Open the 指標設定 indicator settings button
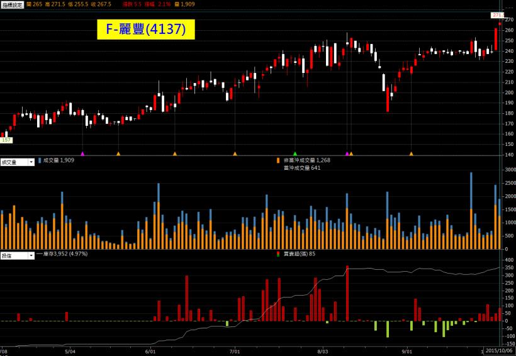This screenshot has height=356, width=516. click(12, 4)
